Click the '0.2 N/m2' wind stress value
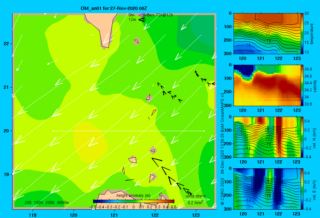 (196, 203)
